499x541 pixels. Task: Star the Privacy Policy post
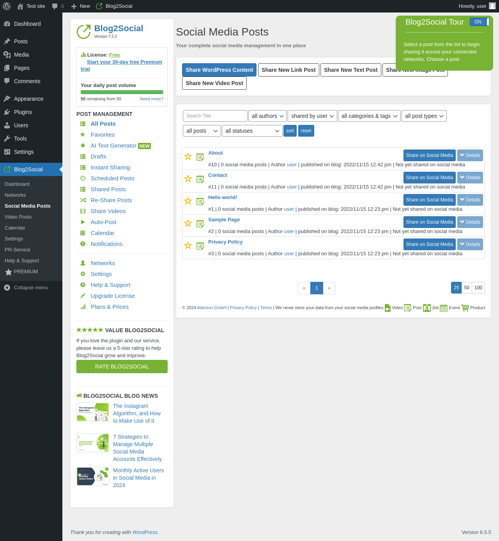click(x=188, y=246)
